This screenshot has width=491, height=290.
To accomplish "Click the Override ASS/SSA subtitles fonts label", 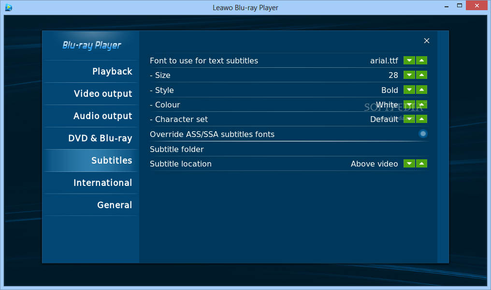I will 212,134.
